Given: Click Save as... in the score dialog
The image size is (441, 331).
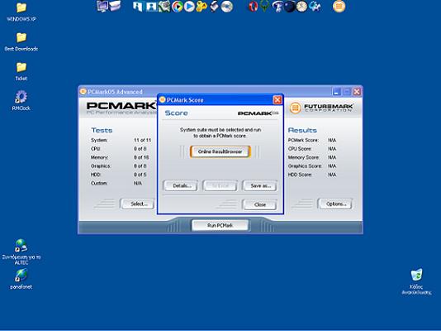Looking at the screenshot, I should [260, 186].
